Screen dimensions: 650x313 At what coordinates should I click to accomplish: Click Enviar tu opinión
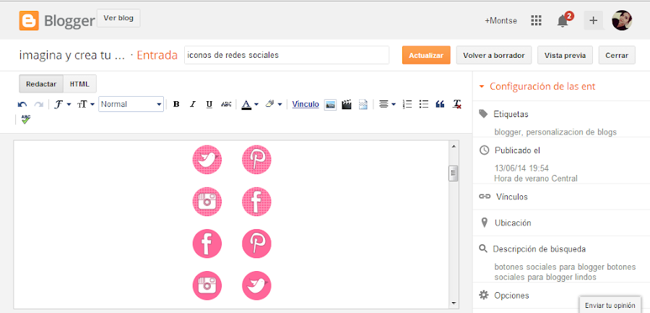coord(610,305)
